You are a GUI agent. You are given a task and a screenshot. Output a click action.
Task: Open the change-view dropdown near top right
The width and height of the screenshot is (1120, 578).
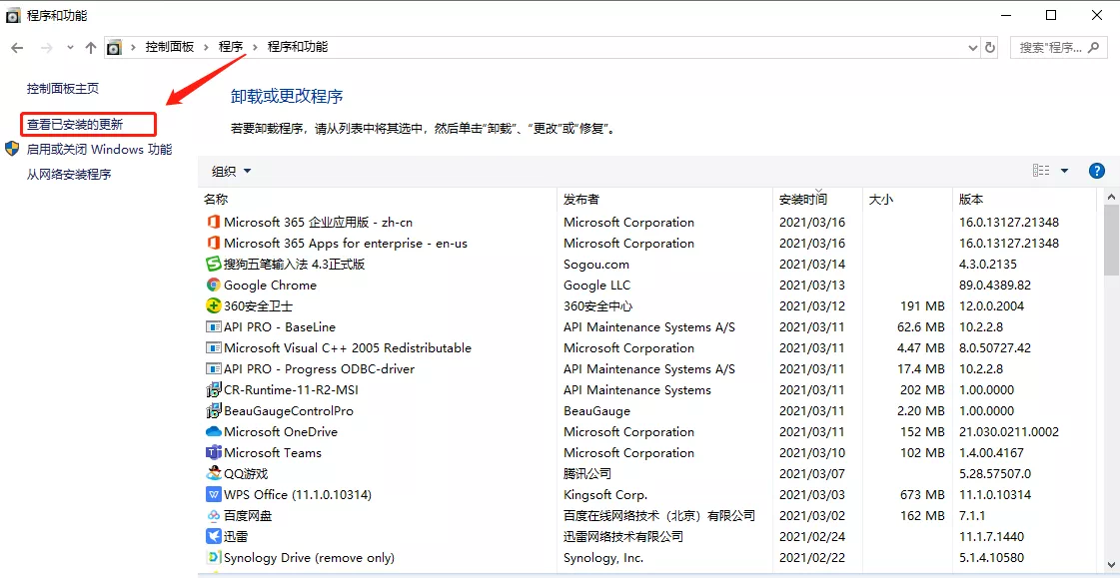[x=1064, y=170]
